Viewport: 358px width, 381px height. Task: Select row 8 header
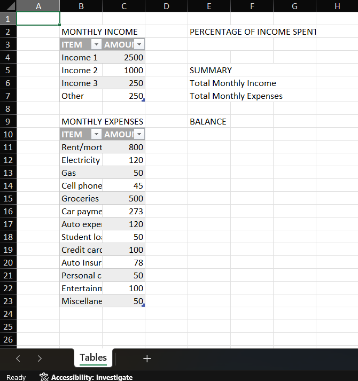(8, 108)
